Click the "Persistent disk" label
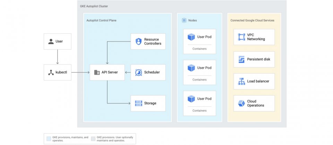The width and height of the screenshot is (333, 145). click(259, 59)
